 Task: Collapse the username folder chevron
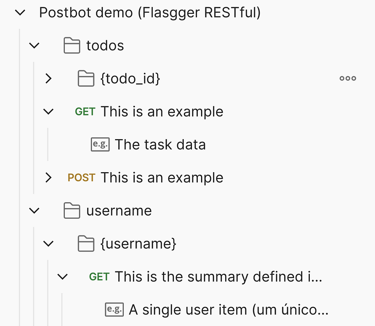34,211
